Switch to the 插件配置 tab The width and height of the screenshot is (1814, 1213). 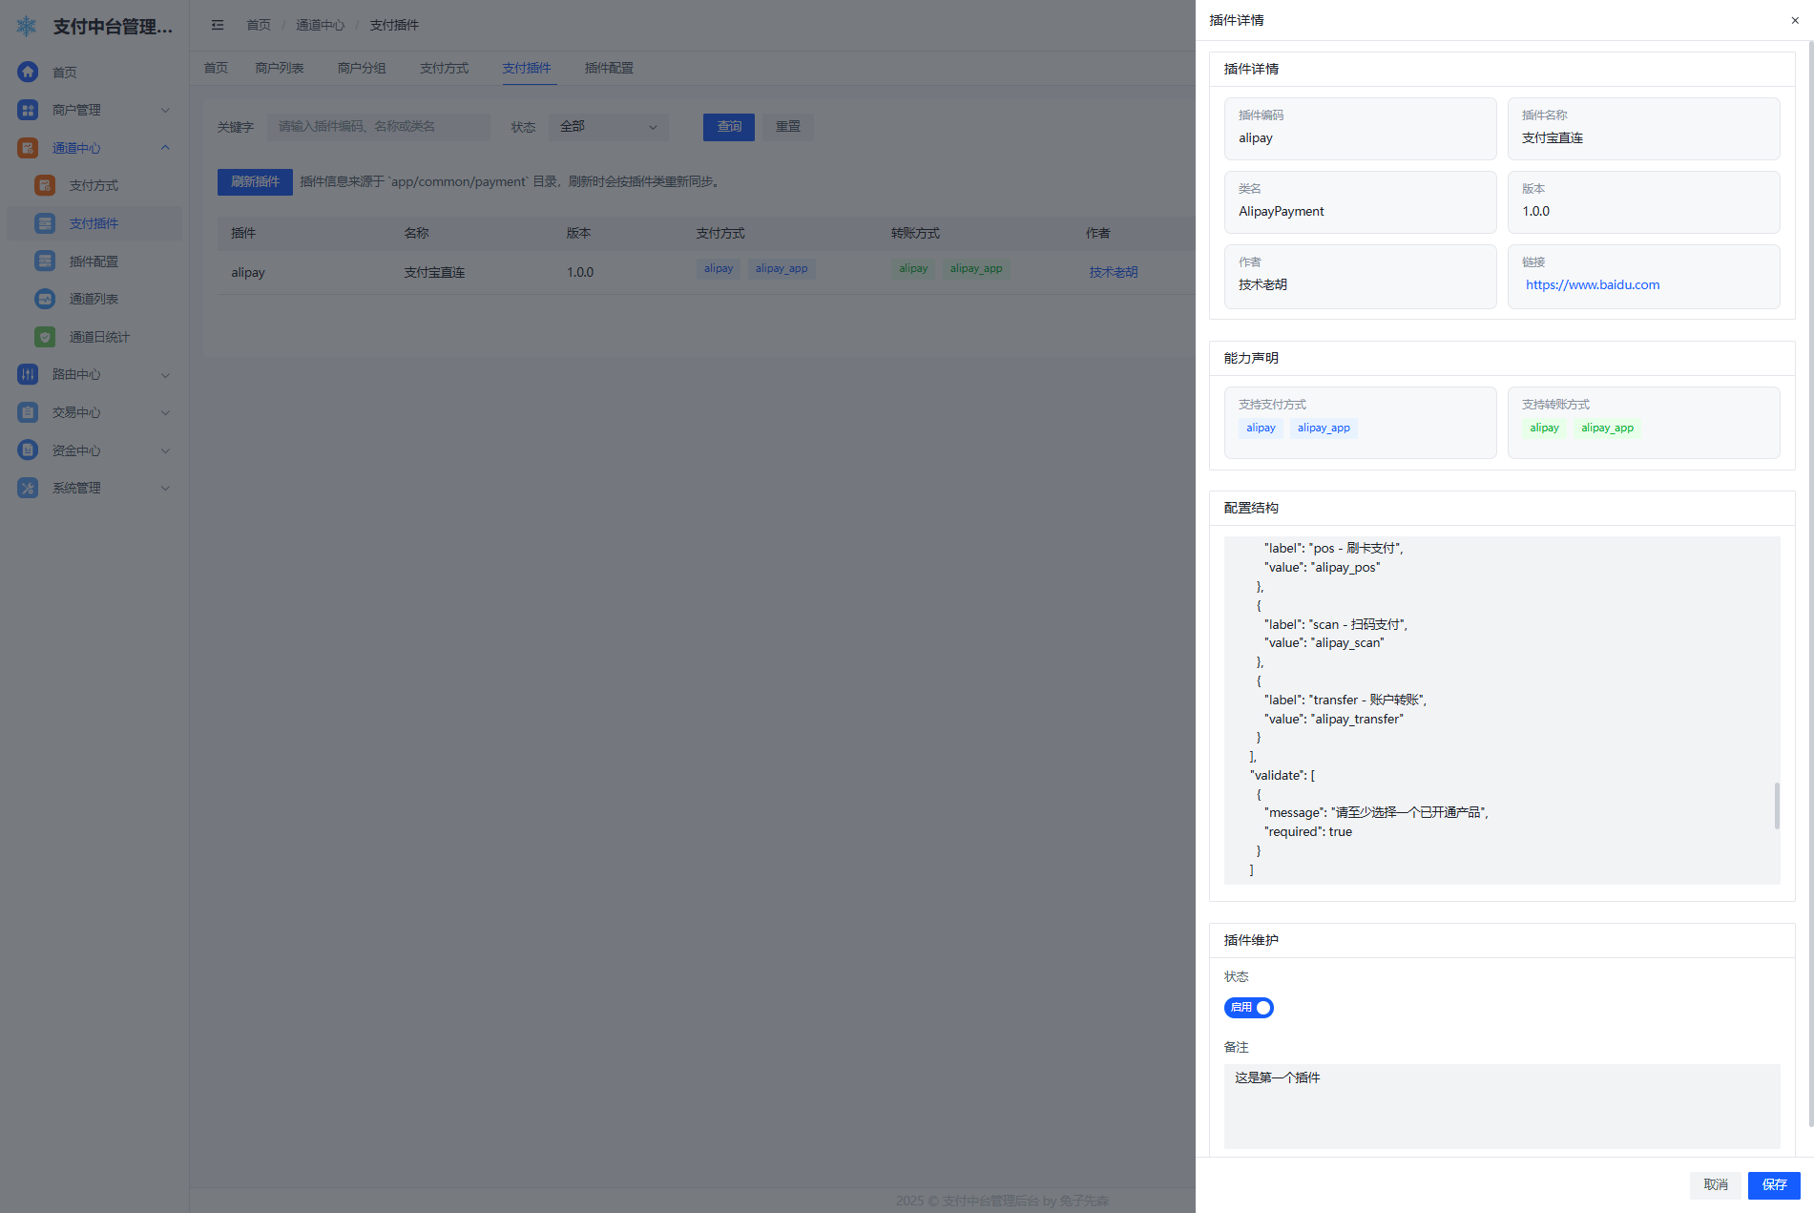point(609,68)
